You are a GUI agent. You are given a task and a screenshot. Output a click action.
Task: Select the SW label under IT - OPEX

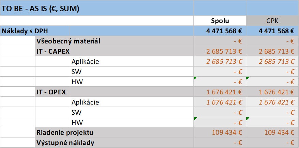(77, 112)
